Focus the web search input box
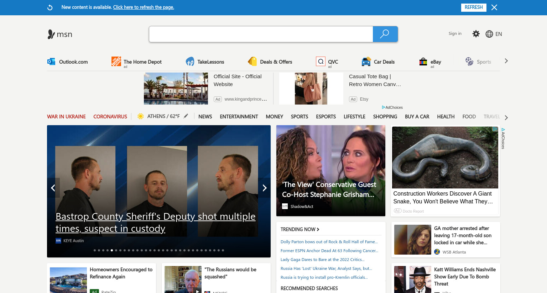Image resolution: width=547 pixels, height=293 pixels. coord(261,34)
